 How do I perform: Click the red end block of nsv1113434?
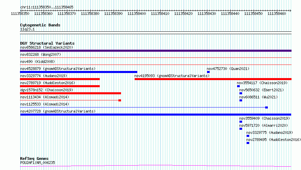click(120, 100)
